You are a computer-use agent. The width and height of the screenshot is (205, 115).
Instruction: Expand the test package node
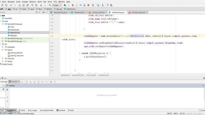[3, 41]
